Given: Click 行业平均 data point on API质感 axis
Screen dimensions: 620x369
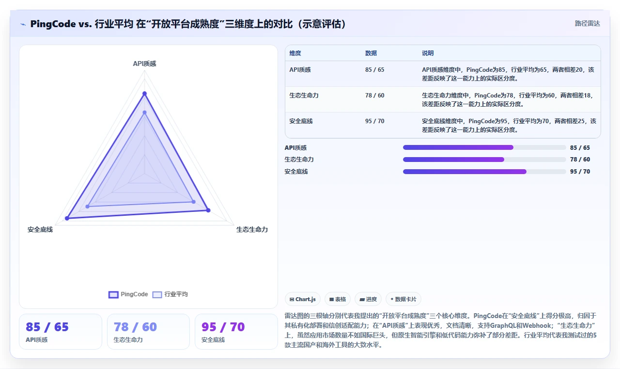Looking at the screenshot, I should click(144, 112).
